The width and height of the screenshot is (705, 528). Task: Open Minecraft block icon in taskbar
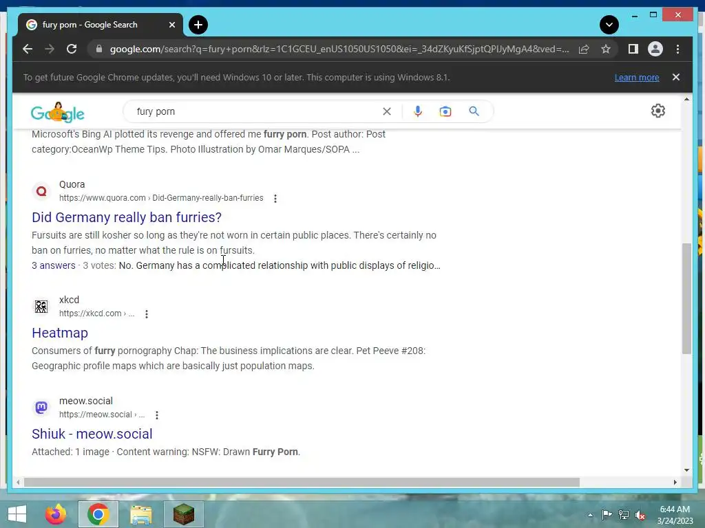[x=183, y=514]
